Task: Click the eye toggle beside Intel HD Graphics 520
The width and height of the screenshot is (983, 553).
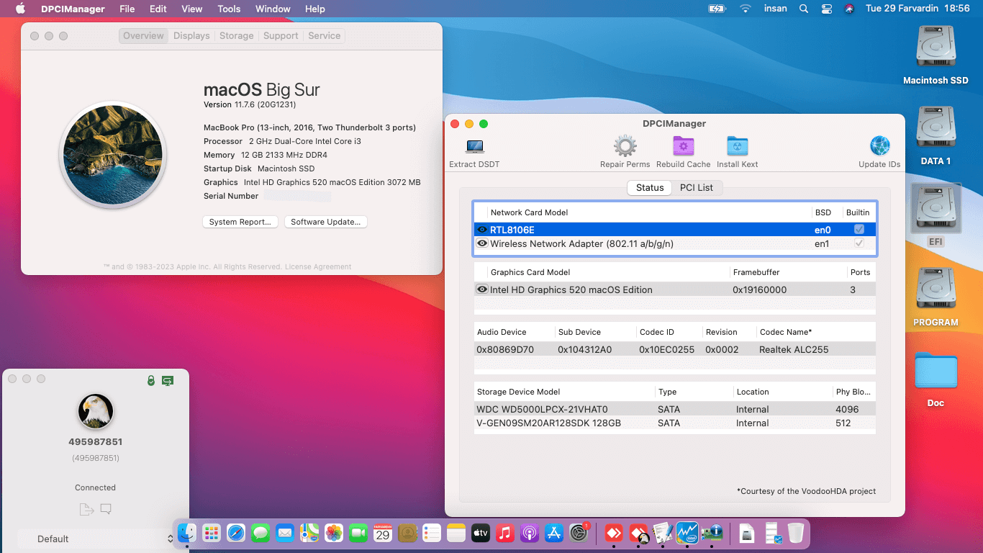Action: click(482, 288)
